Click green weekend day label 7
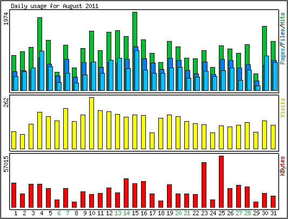The image size is (288, 219). (x=68, y=213)
